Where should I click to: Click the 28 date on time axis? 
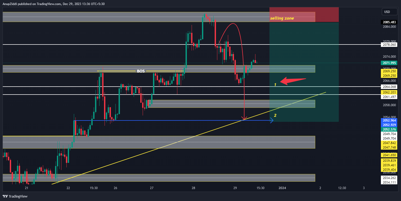(x=193, y=188)
